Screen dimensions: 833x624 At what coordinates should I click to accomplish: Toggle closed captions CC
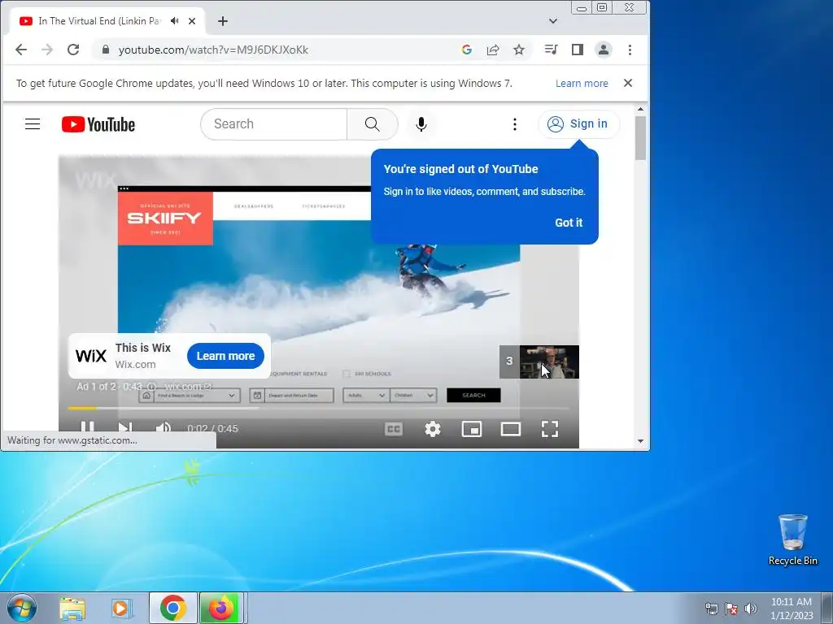pyautogui.click(x=394, y=429)
